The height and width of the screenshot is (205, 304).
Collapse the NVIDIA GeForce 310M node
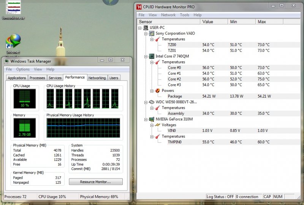[146, 120]
